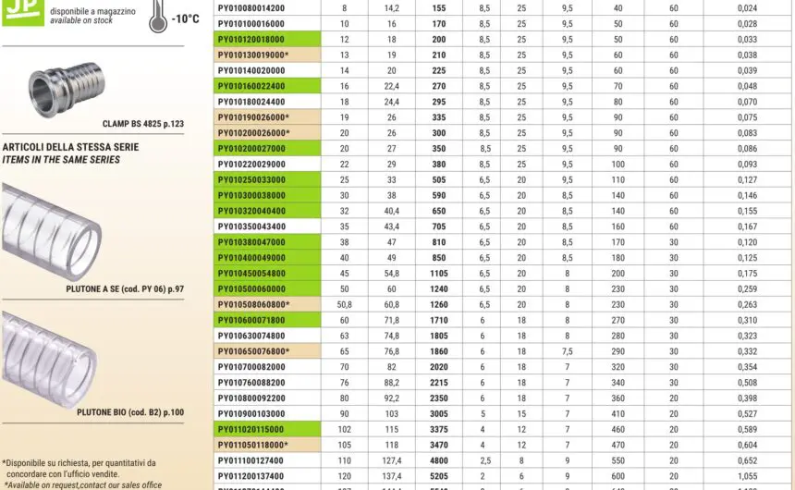Screen dimensions: 795x490
Task: Click product code PY010160022400
Action: [251, 85]
